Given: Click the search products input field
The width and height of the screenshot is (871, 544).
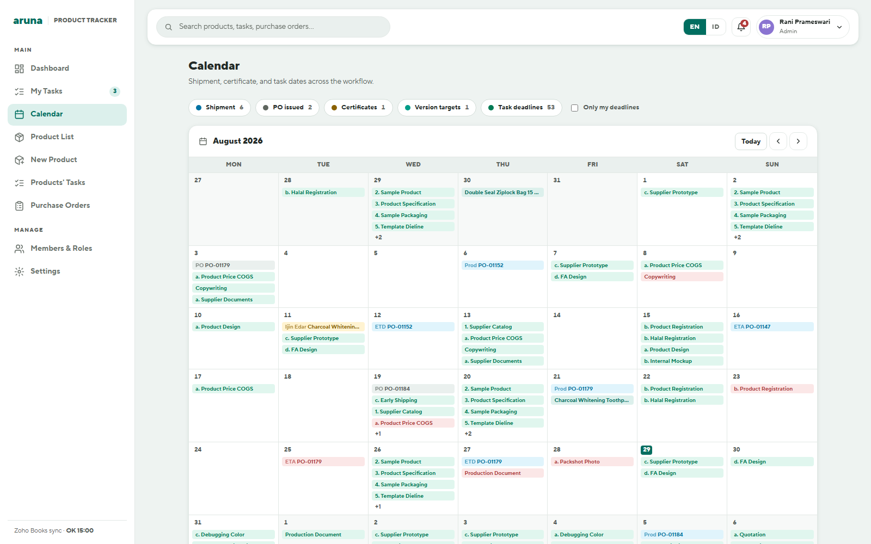Looking at the screenshot, I should pyautogui.click(x=273, y=27).
